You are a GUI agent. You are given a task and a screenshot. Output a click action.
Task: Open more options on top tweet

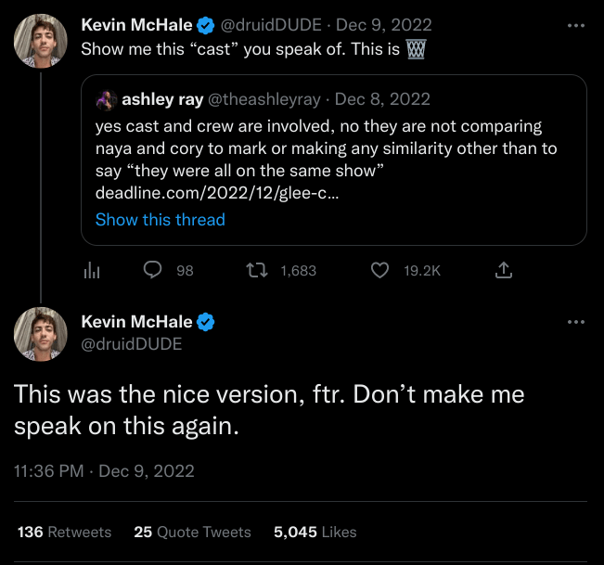[576, 25]
